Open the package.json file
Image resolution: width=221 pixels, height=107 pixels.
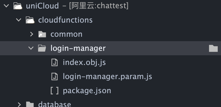87,91
